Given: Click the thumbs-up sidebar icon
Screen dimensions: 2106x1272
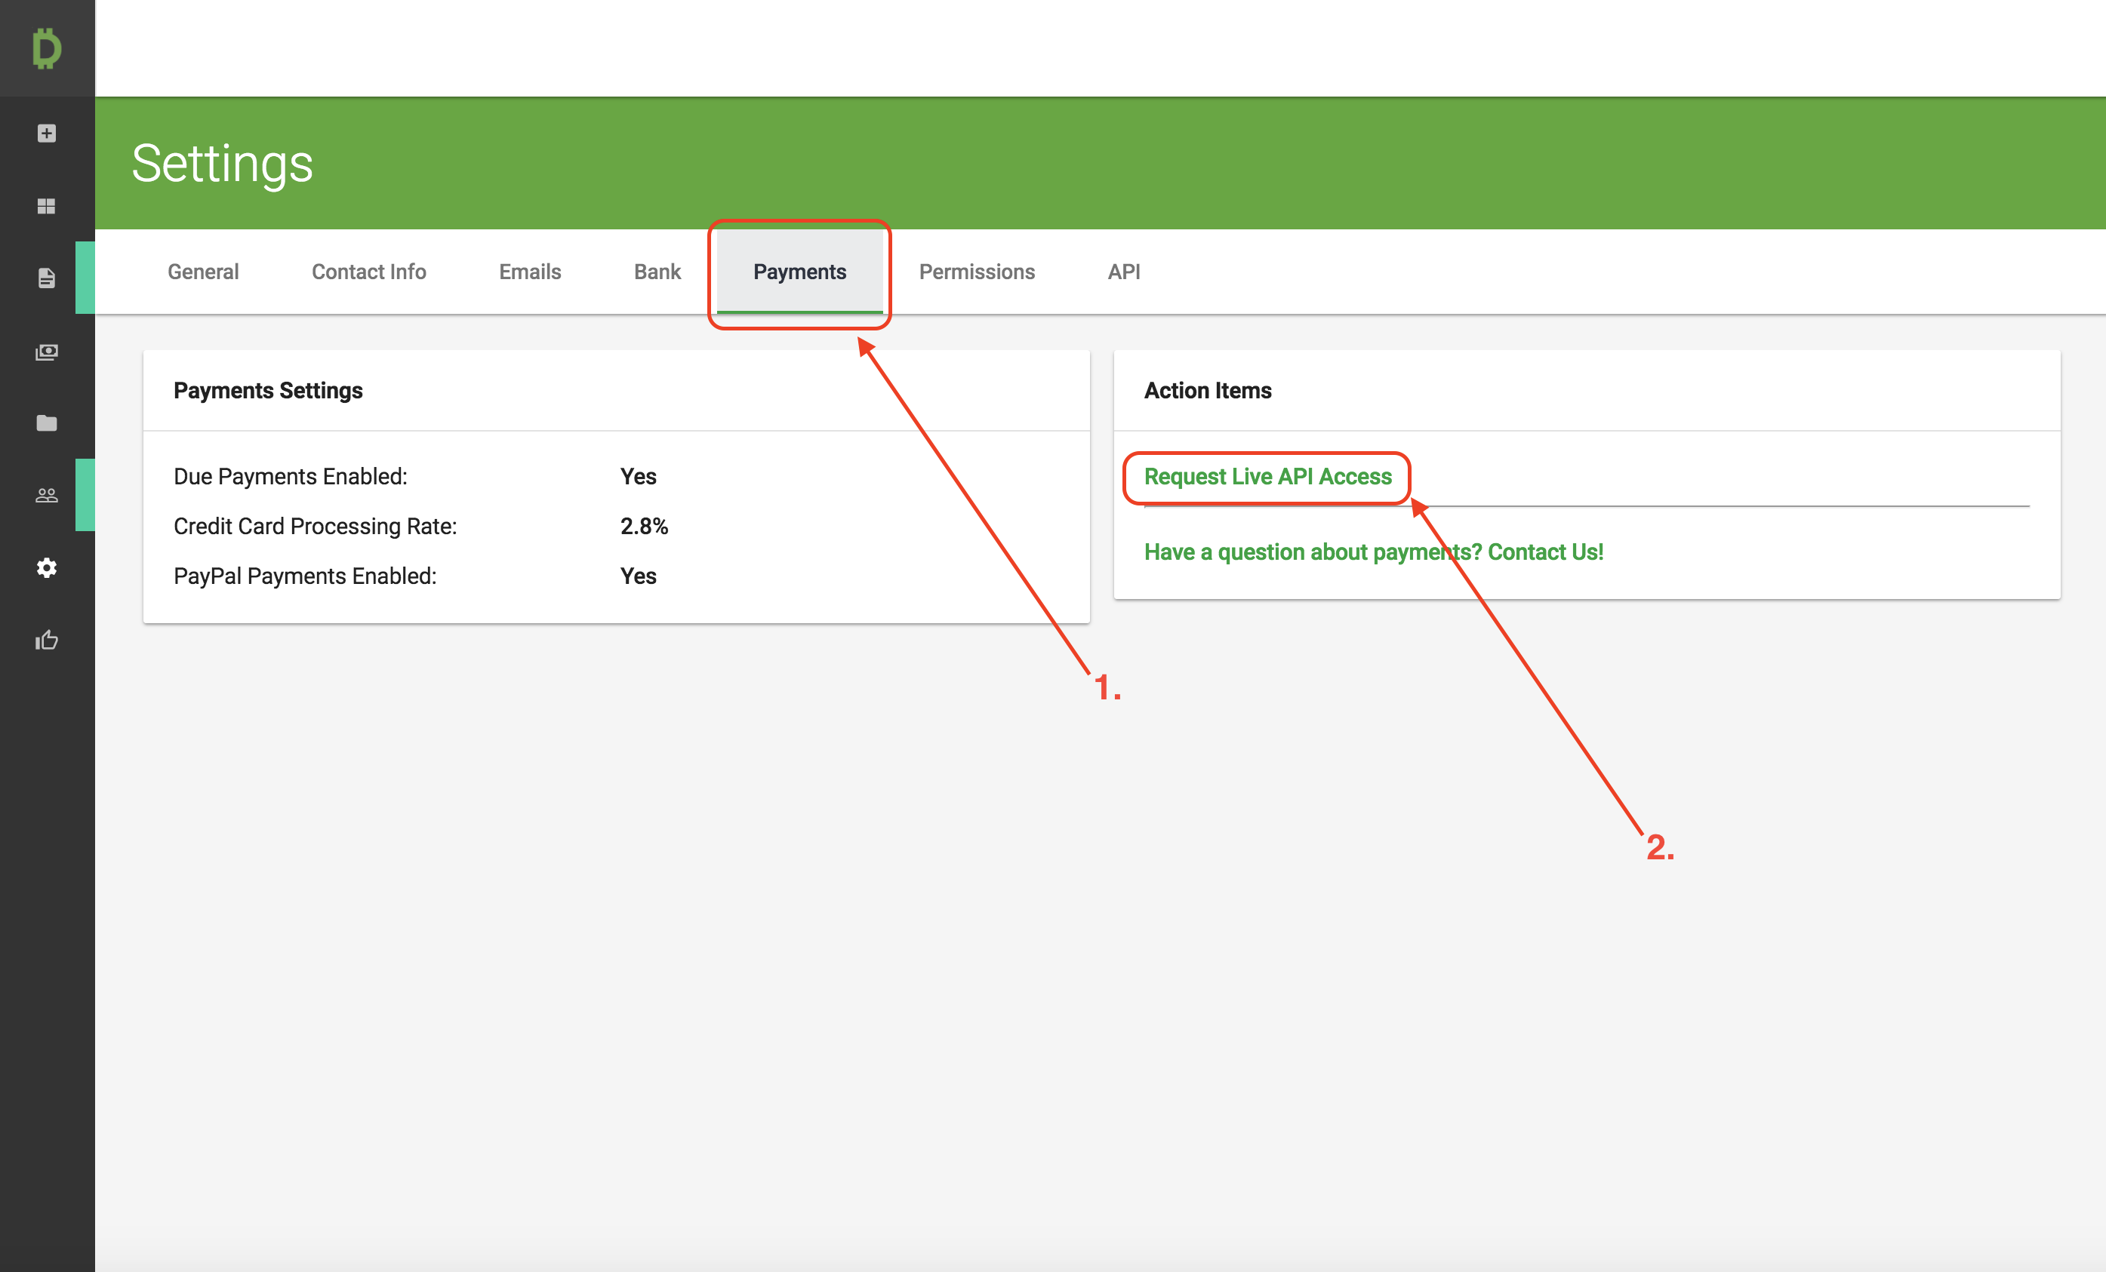Looking at the screenshot, I should pos(47,640).
